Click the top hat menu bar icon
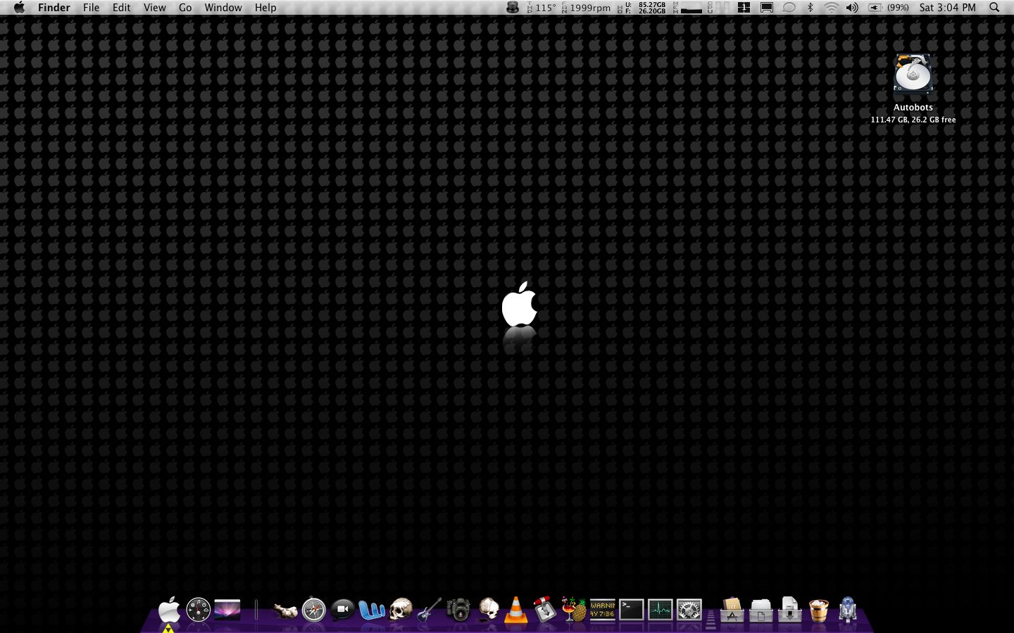Screen dimensions: 1014x633 513,8
